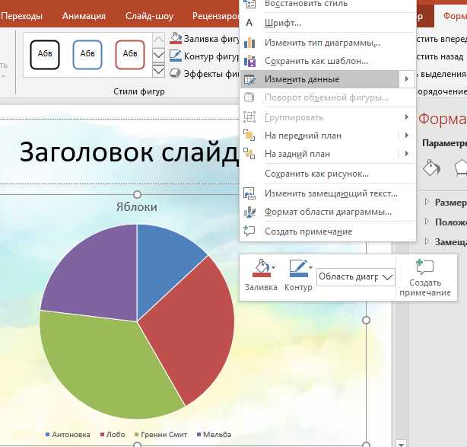Click the Мельба legend entry
The width and height of the screenshot is (467, 447).
pyautogui.click(x=214, y=435)
